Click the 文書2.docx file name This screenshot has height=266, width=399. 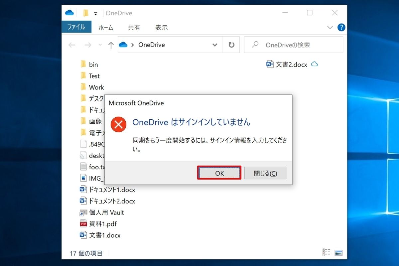coord(291,65)
